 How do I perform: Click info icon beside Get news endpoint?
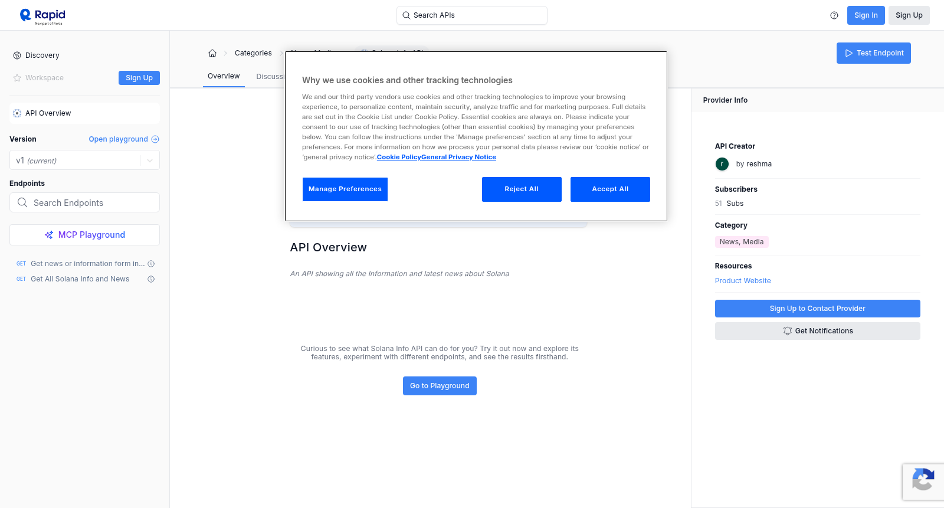pos(151,264)
